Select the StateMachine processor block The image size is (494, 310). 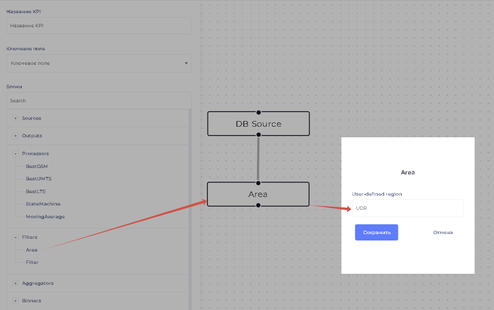click(43, 204)
